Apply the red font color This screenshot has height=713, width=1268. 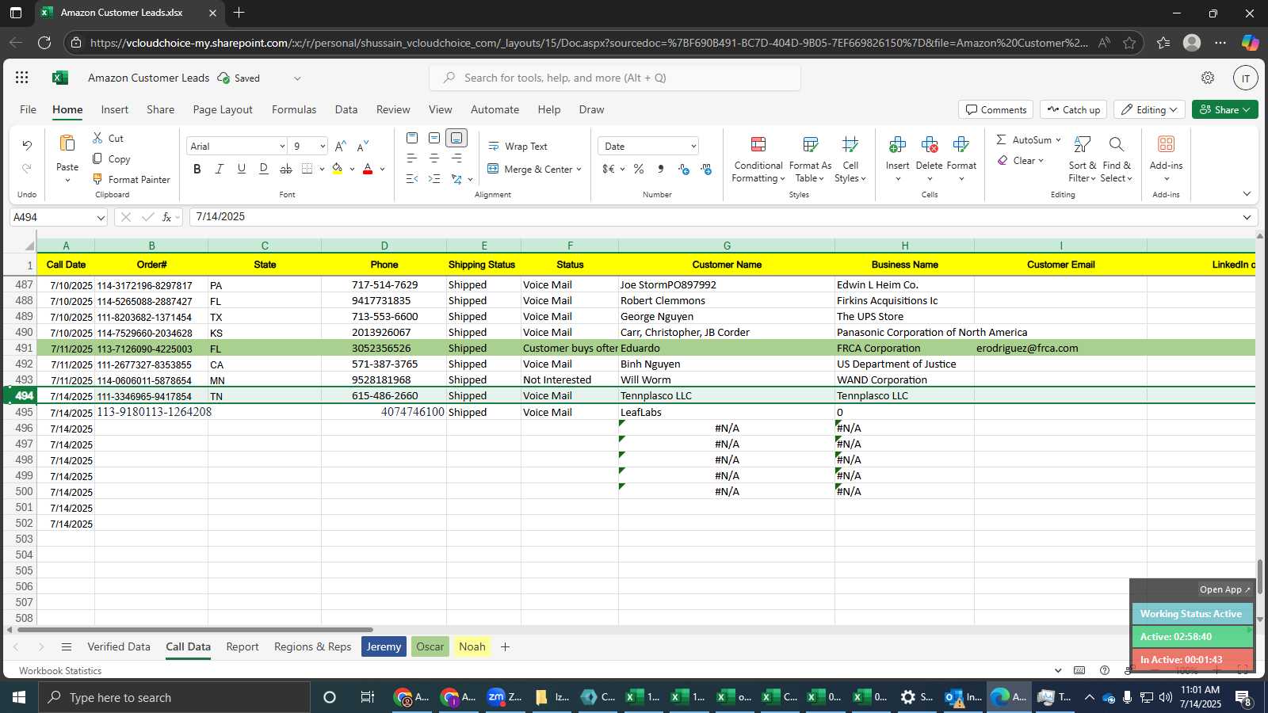(x=368, y=169)
